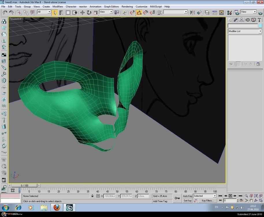Screen dimensions: 264x217
Task: Toggle the 3D Snap setting
Action: [x=132, y=12]
